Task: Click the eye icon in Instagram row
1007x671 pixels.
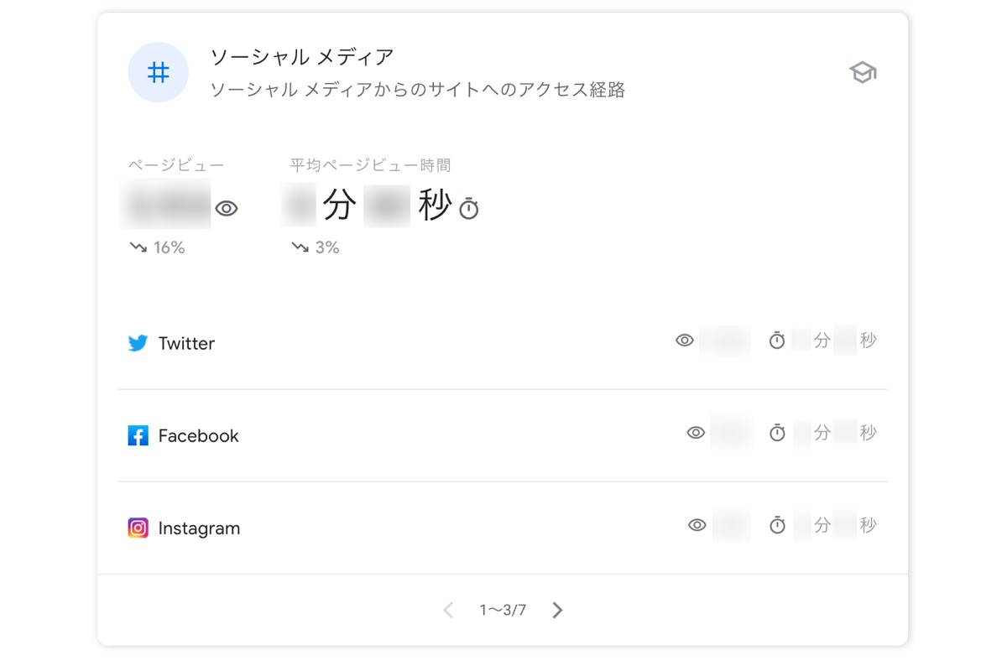Action: pos(697,525)
